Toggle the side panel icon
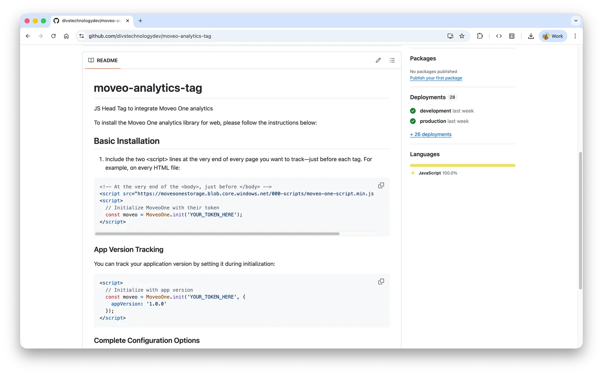The width and height of the screenshot is (603, 375). point(512,36)
